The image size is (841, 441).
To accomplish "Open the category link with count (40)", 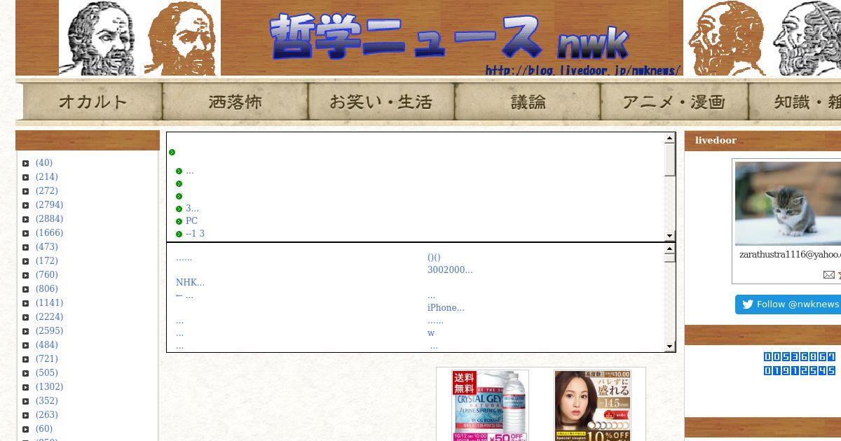I will 44,163.
